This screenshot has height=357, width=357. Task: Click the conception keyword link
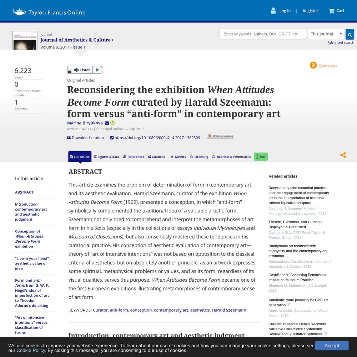click(141, 310)
